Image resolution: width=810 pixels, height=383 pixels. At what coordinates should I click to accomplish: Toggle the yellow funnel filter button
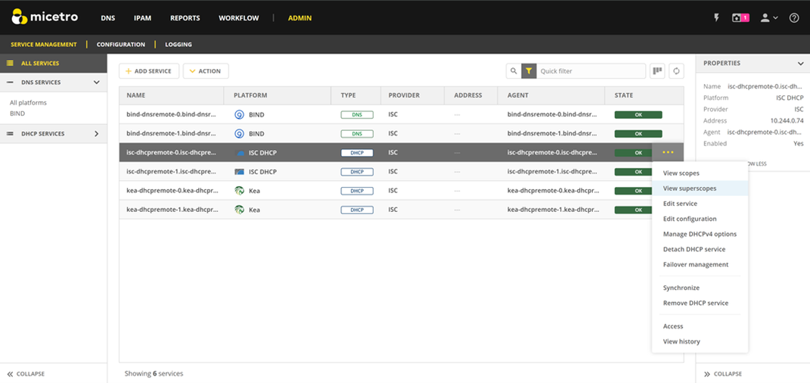(529, 71)
